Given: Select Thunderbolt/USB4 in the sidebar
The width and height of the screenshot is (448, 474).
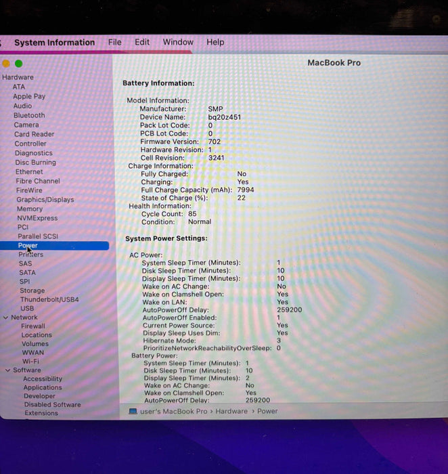Looking at the screenshot, I should click(x=49, y=299).
